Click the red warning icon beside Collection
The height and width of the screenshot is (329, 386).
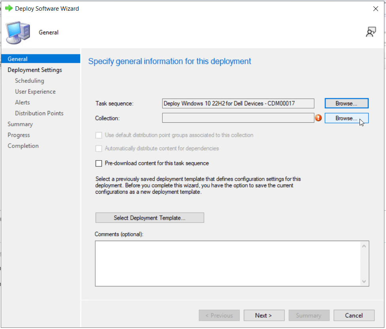[x=318, y=118]
